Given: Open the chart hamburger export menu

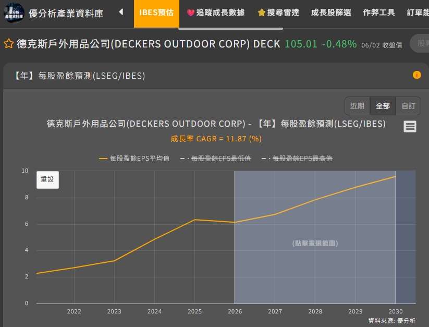Looking at the screenshot, I should pos(410,126).
